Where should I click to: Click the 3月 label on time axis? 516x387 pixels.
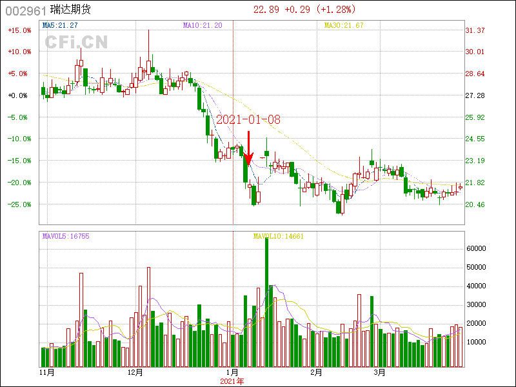click(380, 373)
